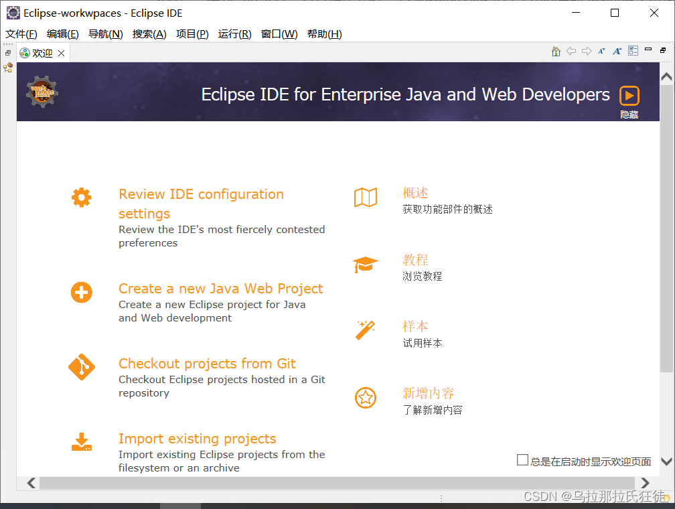The height and width of the screenshot is (509, 675).
Task: Click the Create a new Java Web Project plus icon
Action: pos(81,292)
